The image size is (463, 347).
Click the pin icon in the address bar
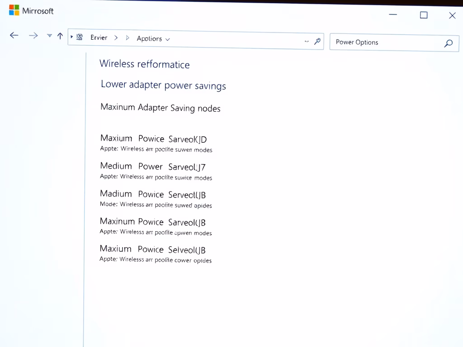(317, 42)
